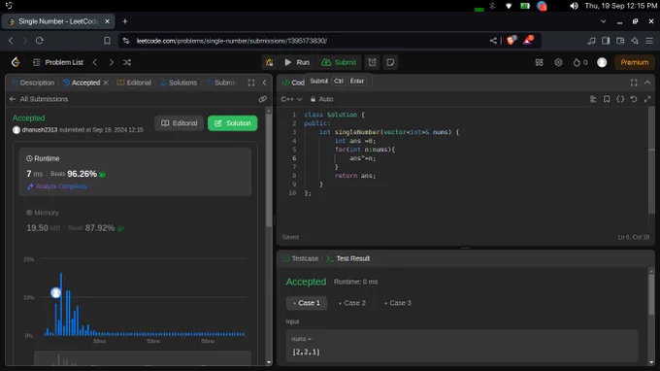660x371 pixels.
Task: Open the debugger icon beside Run
Action: 270,62
